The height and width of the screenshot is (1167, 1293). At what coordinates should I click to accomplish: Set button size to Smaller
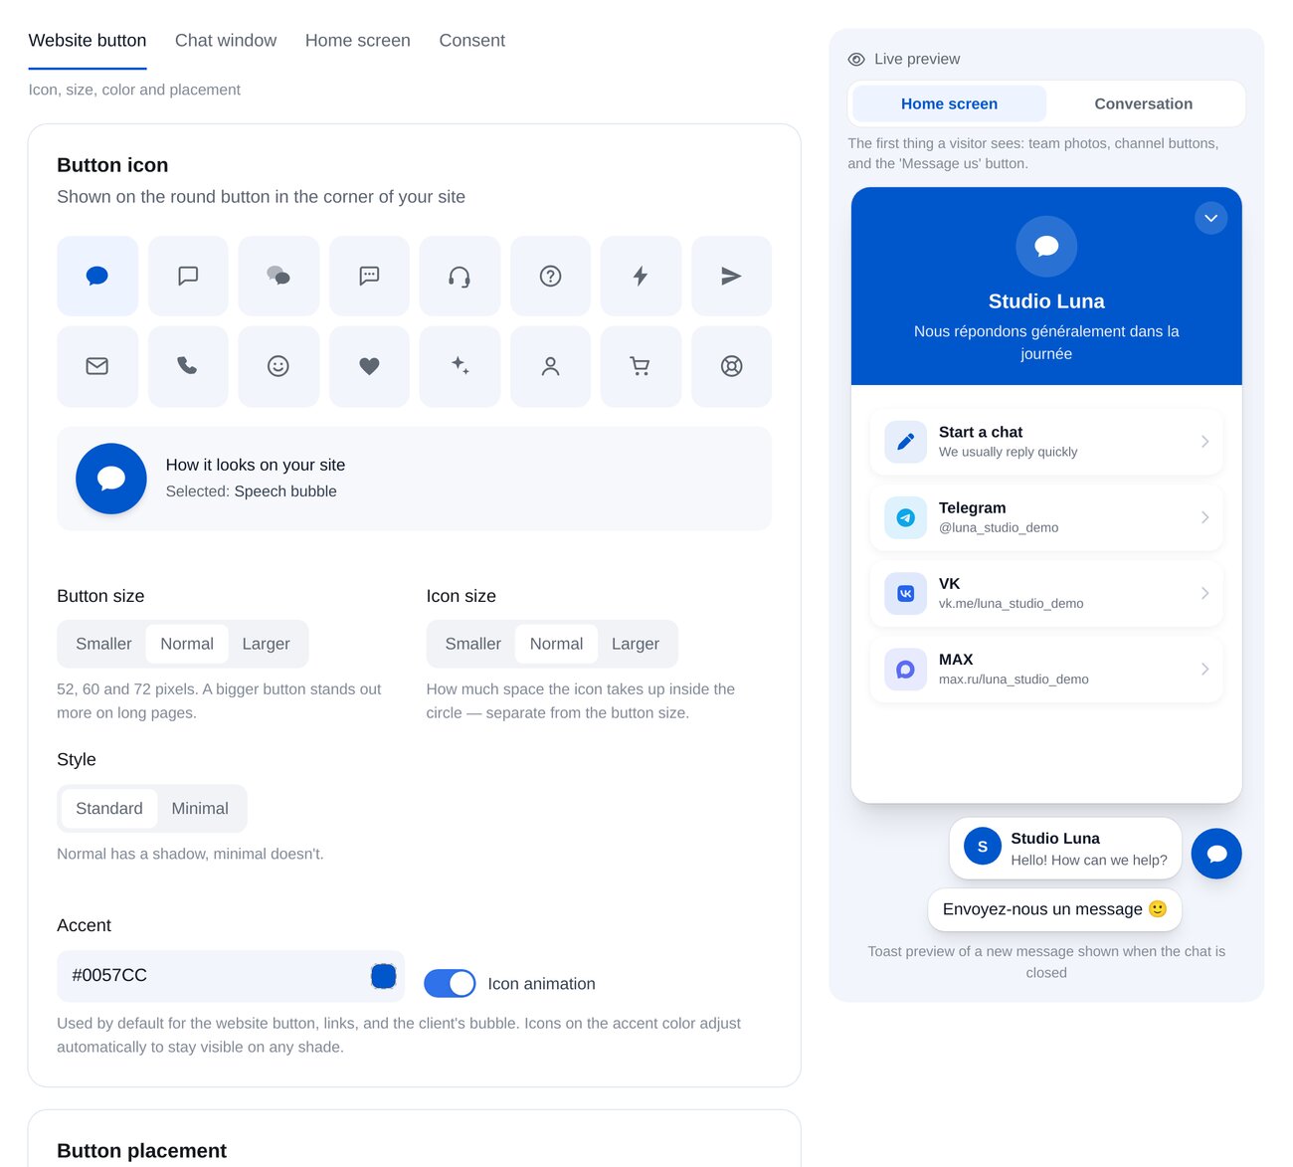[103, 644]
